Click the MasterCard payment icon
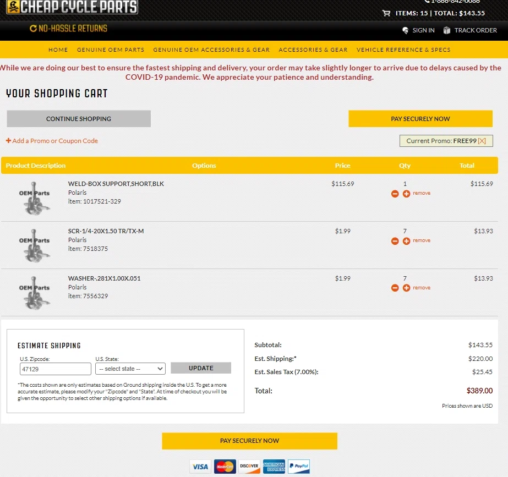 click(x=225, y=467)
